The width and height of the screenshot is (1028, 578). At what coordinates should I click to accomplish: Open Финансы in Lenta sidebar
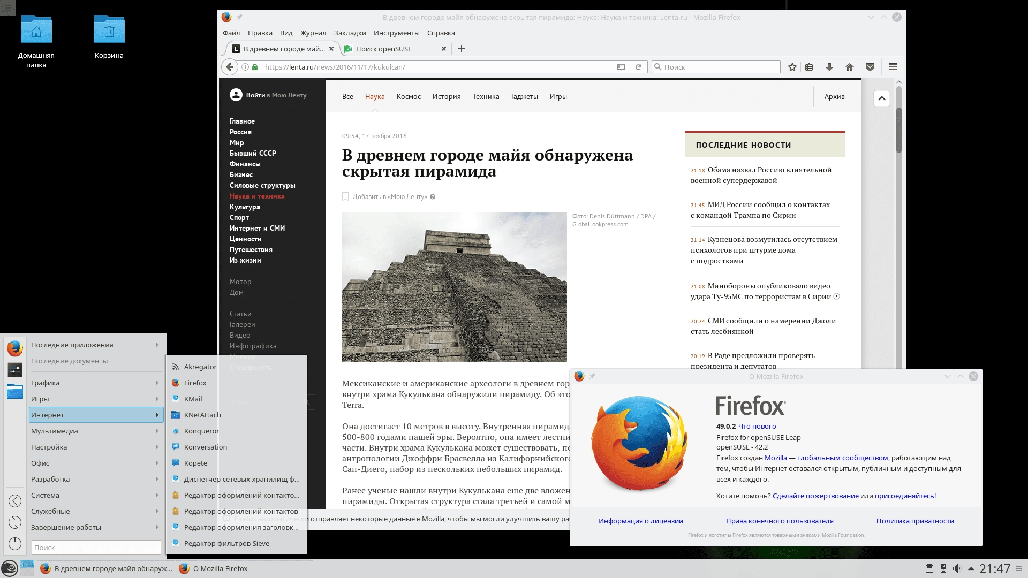(x=245, y=164)
